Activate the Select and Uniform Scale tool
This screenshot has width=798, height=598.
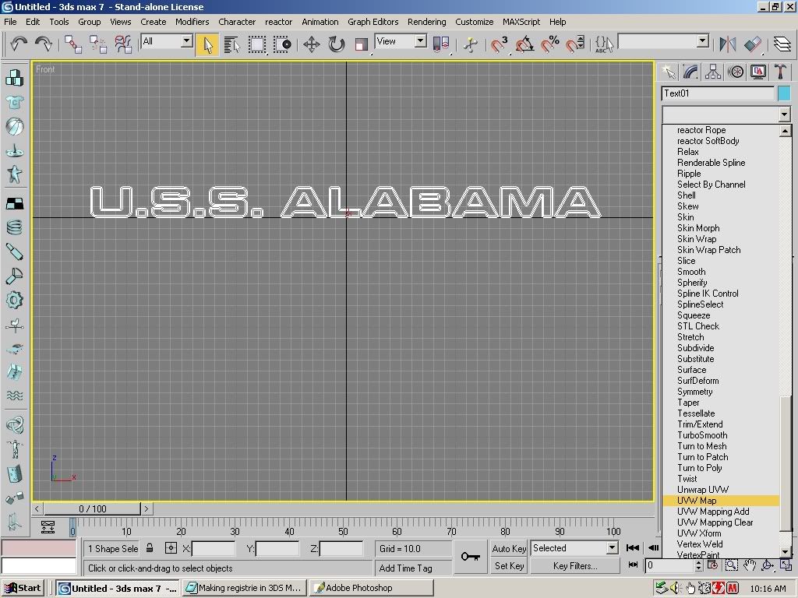pyautogui.click(x=362, y=44)
